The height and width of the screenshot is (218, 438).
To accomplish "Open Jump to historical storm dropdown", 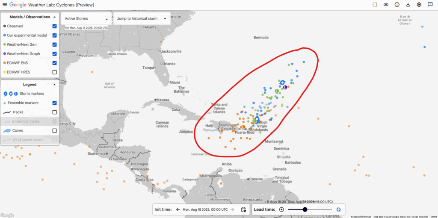I will point(142,19).
